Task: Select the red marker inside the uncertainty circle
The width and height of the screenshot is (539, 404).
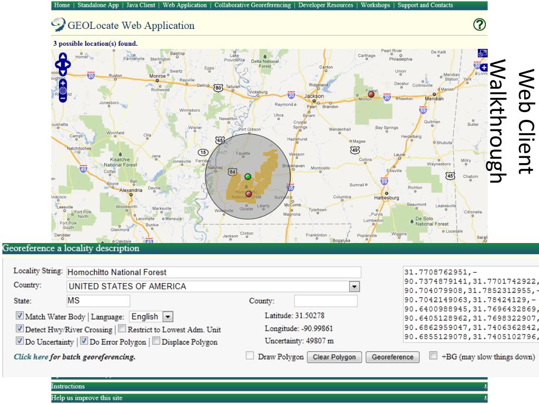Action: [x=249, y=194]
